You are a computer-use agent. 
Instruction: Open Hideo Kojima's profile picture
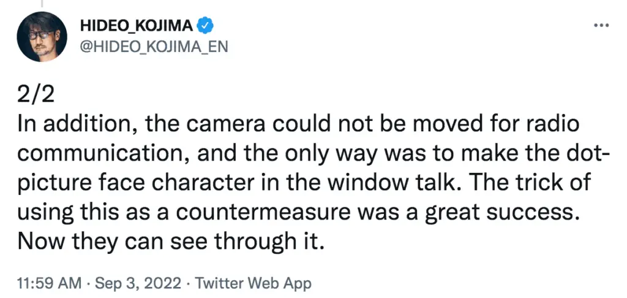[42, 36]
